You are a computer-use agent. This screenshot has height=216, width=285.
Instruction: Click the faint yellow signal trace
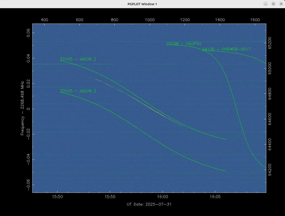tap(138, 102)
